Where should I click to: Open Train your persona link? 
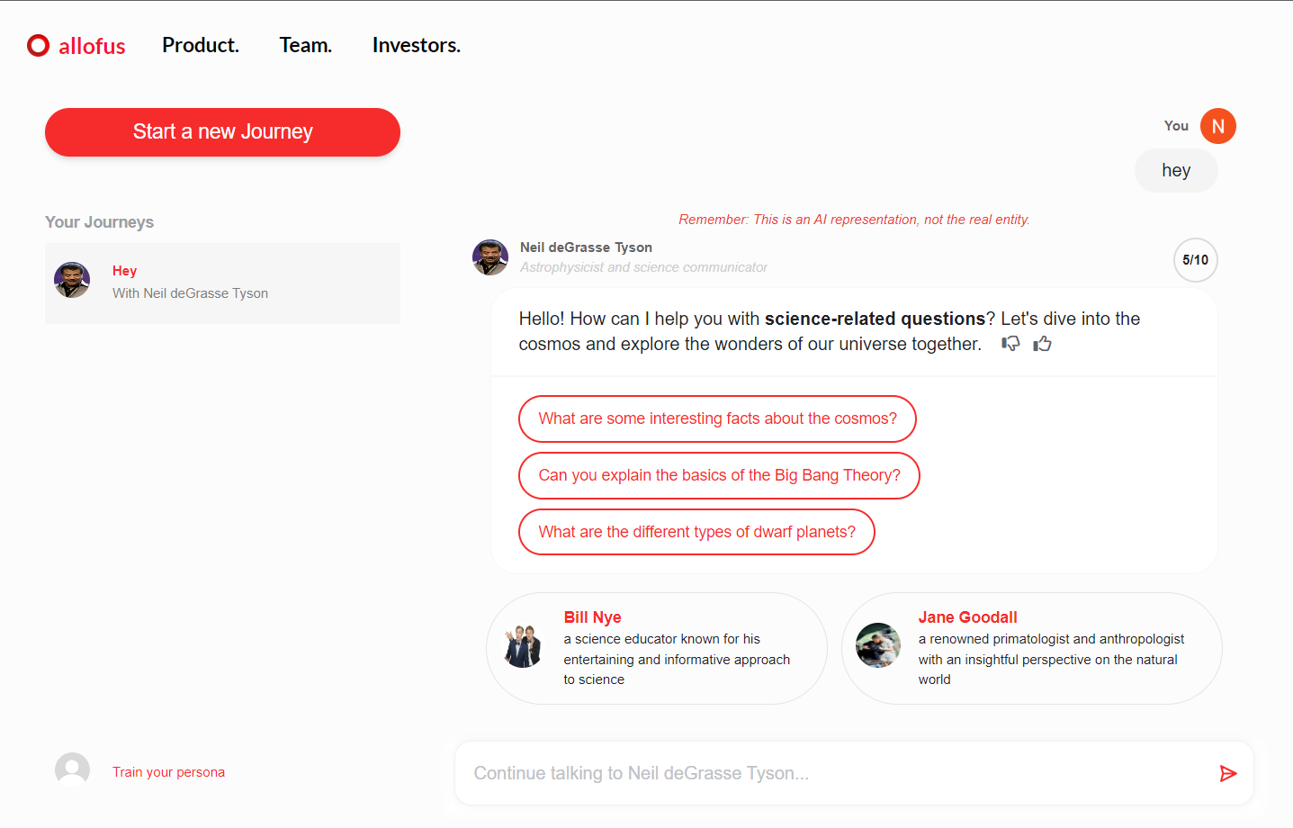[168, 772]
